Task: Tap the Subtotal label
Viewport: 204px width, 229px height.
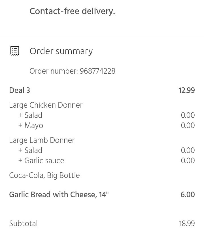Action: pos(23,224)
